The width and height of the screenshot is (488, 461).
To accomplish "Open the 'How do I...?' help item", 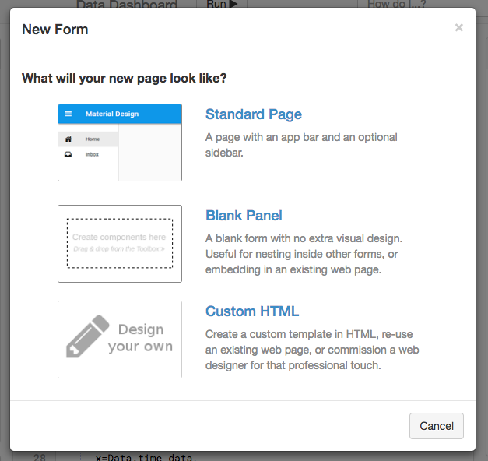I will pyautogui.click(x=395, y=5).
